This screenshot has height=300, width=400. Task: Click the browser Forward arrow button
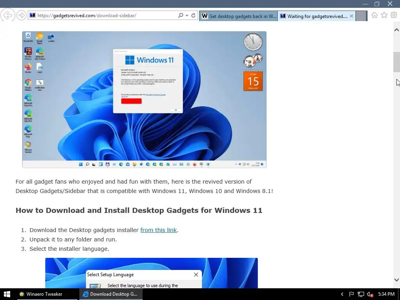coord(21,15)
